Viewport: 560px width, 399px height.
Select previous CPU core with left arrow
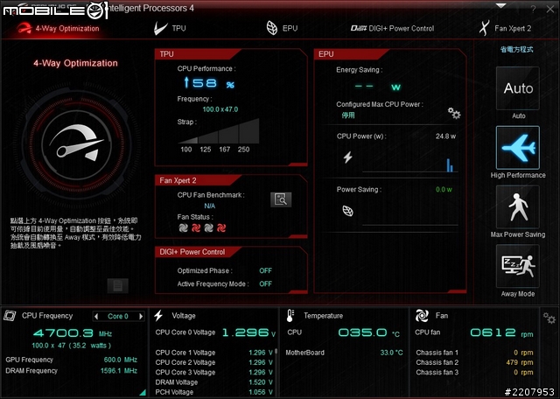tap(95, 316)
